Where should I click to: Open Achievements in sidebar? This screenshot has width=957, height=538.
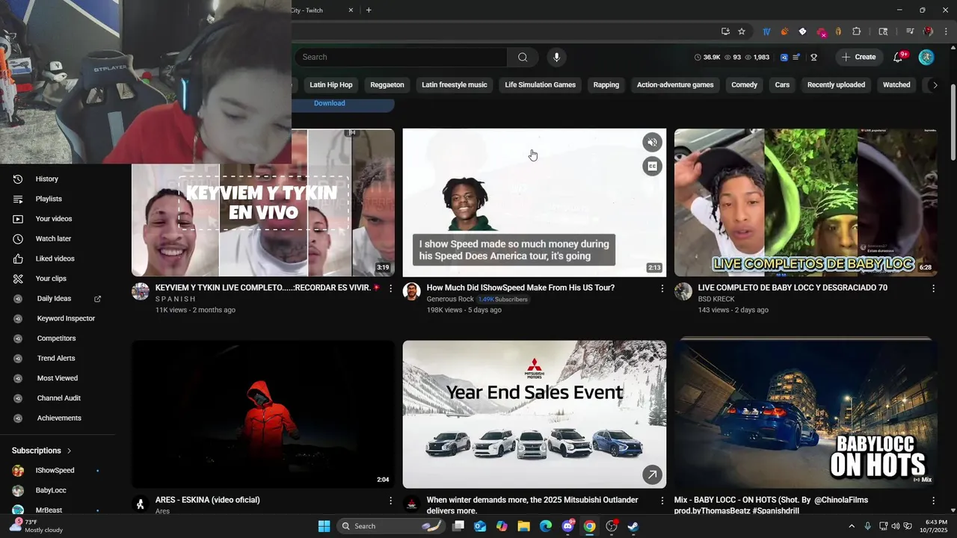click(58, 418)
